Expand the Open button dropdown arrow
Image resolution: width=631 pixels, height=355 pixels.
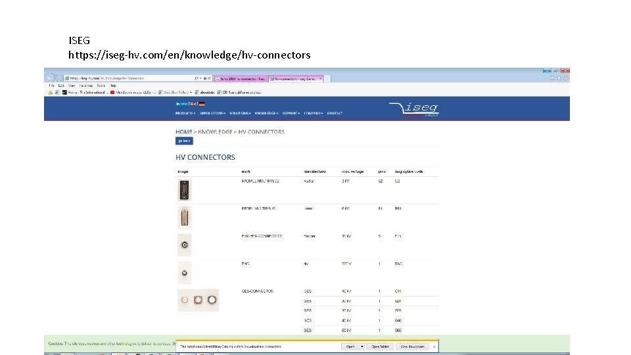coord(362,346)
